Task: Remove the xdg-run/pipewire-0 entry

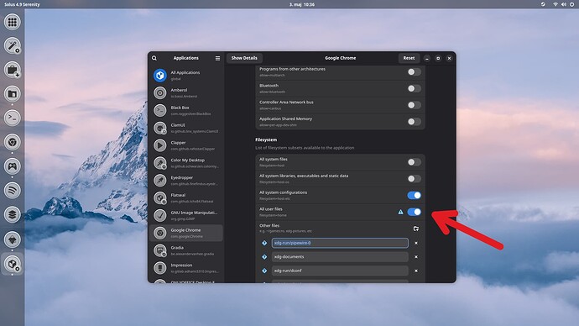Action: click(416, 243)
